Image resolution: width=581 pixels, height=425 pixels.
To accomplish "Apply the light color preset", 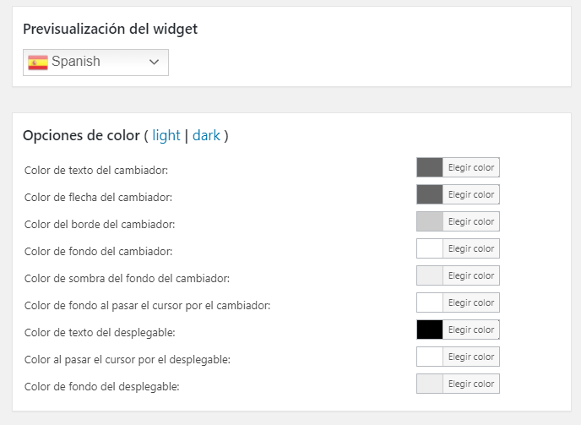I will 166,135.
